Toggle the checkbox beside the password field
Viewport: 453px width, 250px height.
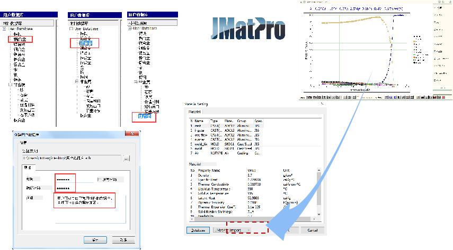click(x=100, y=179)
